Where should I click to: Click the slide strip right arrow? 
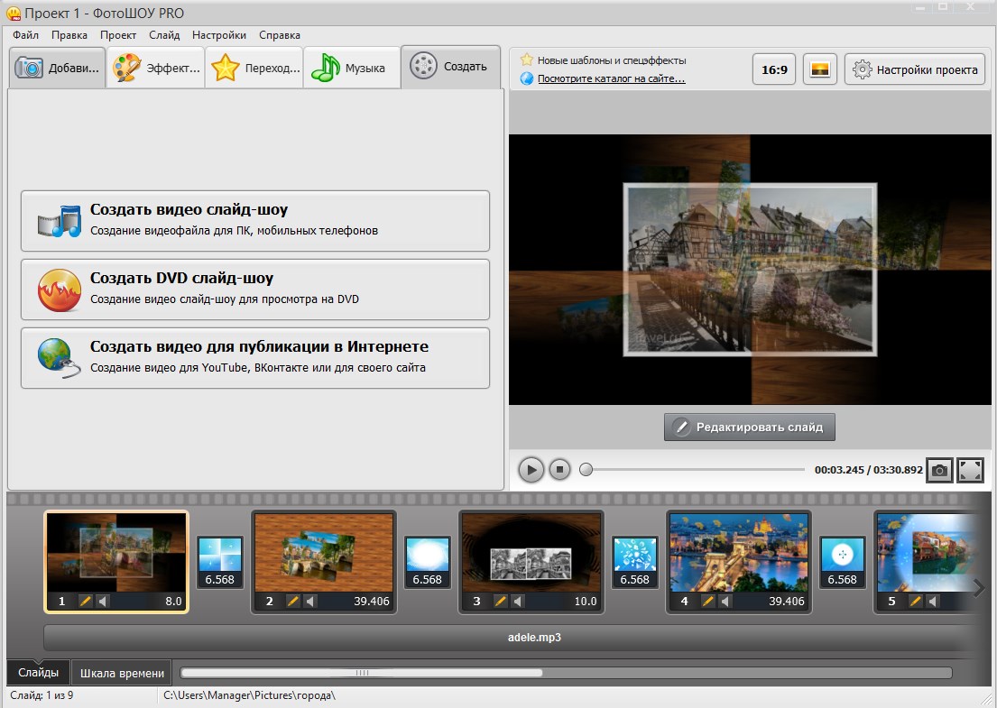tap(979, 588)
